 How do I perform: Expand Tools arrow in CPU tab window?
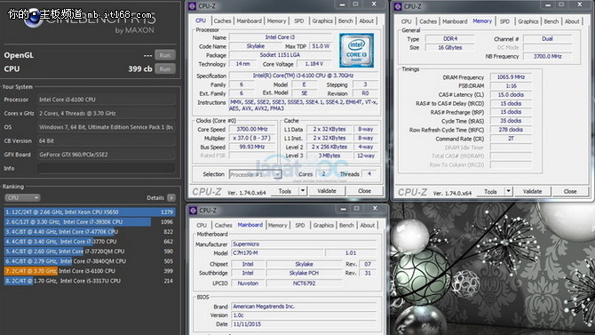click(x=303, y=191)
